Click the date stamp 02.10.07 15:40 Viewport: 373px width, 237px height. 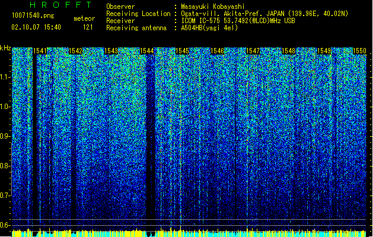[36, 27]
